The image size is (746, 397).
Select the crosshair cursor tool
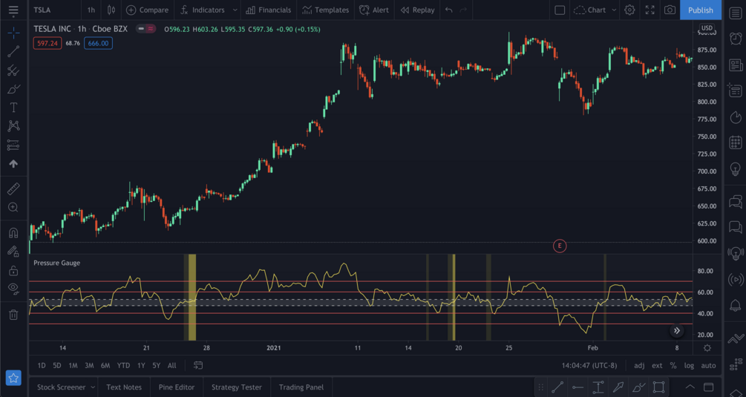coord(13,33)
